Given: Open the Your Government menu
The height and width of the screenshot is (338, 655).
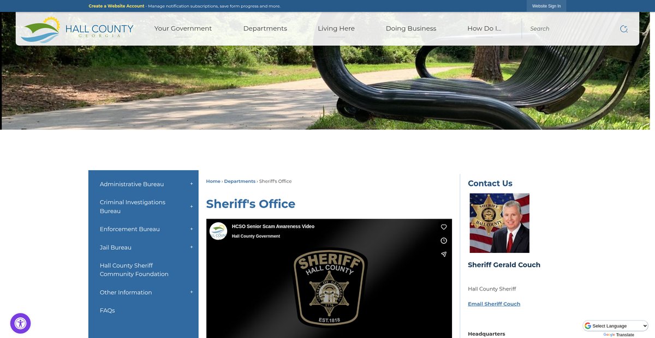Looking at the screenshot, I should (x=183, y=29).
